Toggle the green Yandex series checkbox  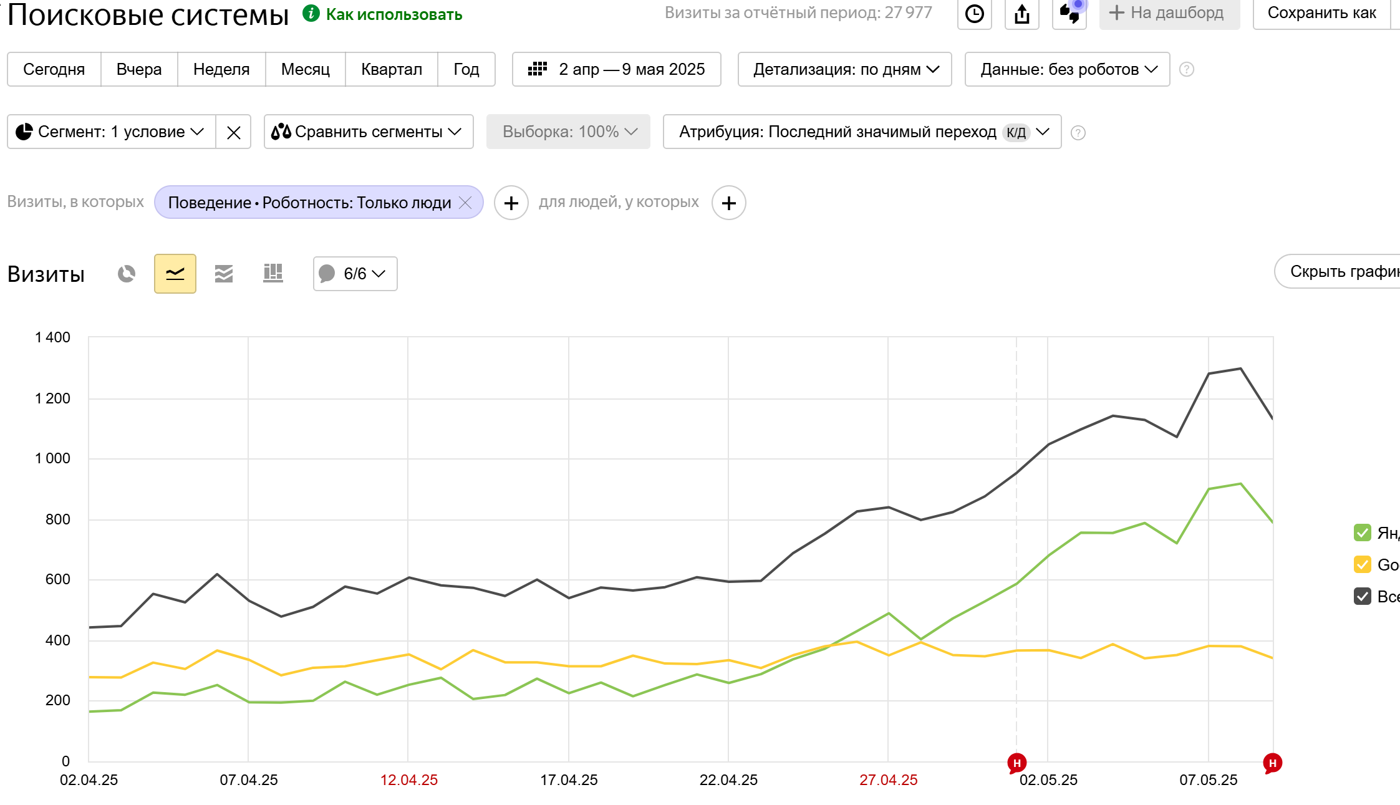(x=1363, y=533)
